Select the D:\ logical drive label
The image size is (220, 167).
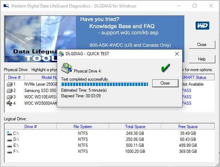tap(16, 139)
